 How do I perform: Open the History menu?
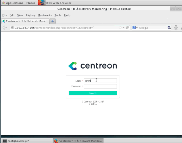(x=31, y=15)
